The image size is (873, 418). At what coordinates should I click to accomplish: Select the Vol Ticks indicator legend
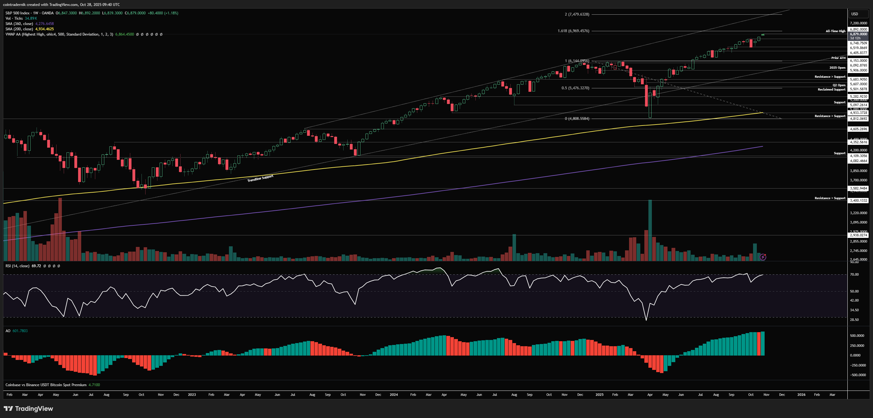coord(14,18)
